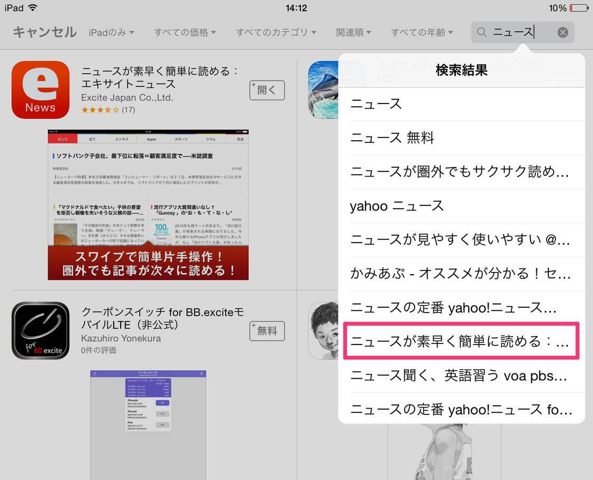Image resolution: width=593 pixels, height=480 pixels.
Task: Tap the Wi-Fi icon in the status bar
Action: pyautogui.click(x=33, y=7)
